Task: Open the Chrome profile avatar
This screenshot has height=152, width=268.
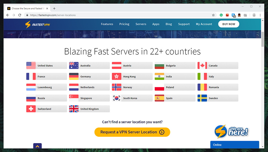Action: [254, 15]
